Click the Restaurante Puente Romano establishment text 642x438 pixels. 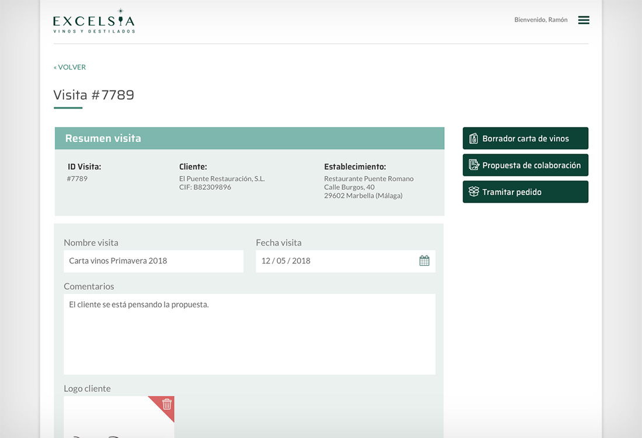pos(369,179)
